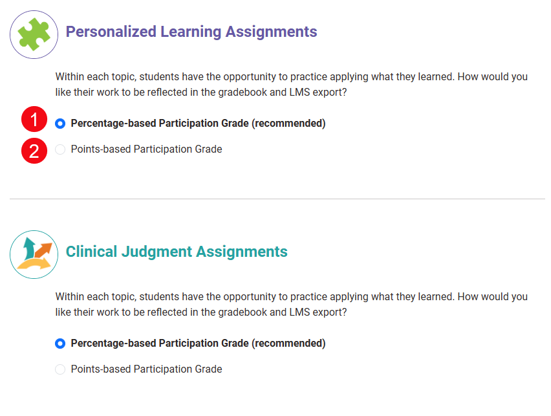Click the red number 2 badge

click(x=34, y=151)
